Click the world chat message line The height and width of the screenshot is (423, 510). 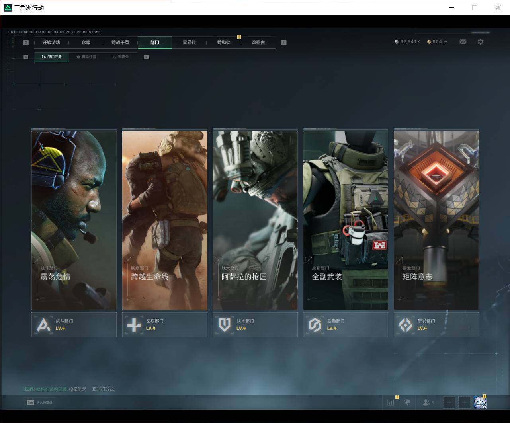tap(69, 389)
